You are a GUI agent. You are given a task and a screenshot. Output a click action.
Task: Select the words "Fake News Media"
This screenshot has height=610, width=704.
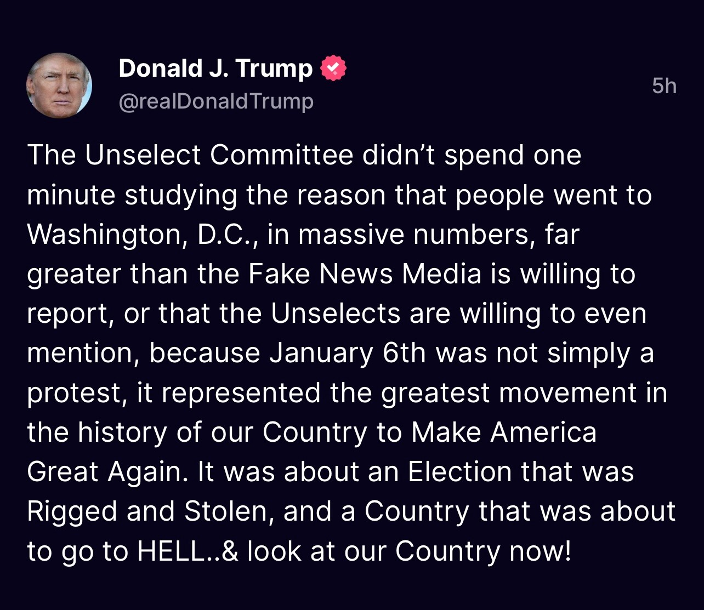click(x=365, y=274)
